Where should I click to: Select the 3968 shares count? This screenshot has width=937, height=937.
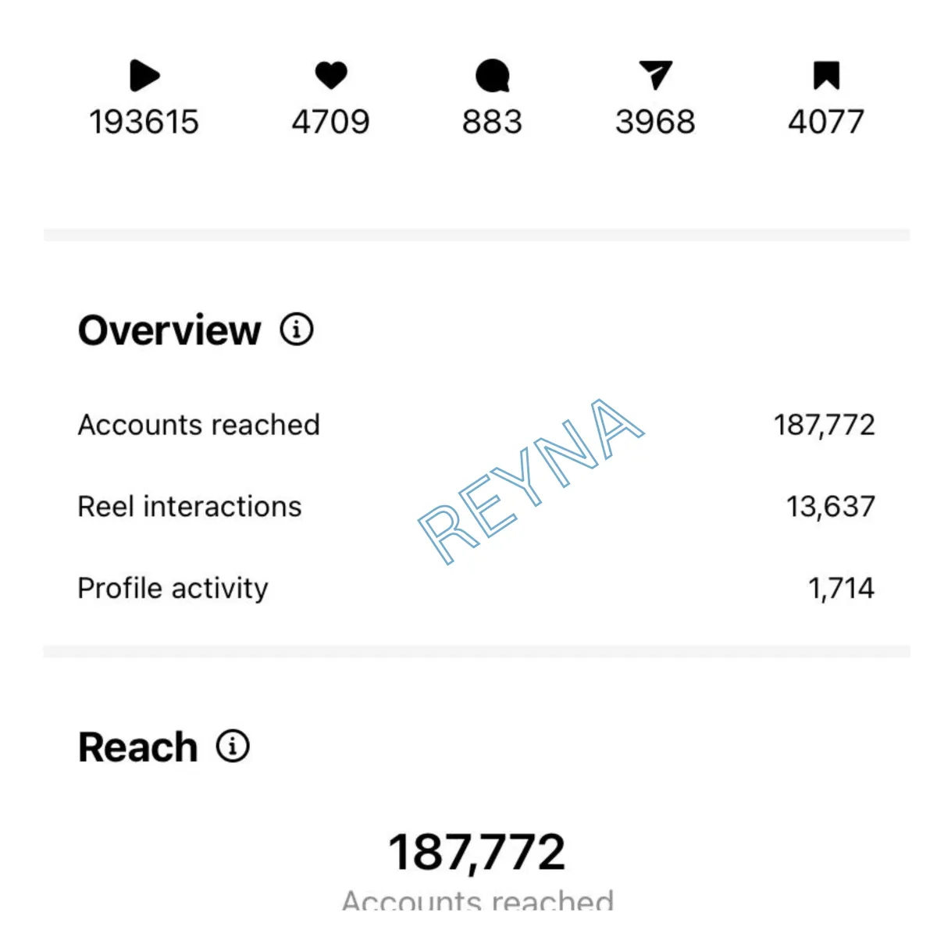tap(655, 122)
